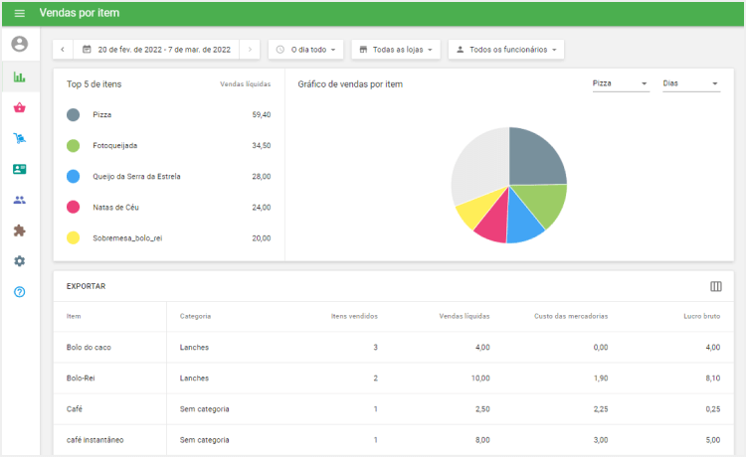Open the Items basket icon
This screenshot has height=457, width=746.
20,107
